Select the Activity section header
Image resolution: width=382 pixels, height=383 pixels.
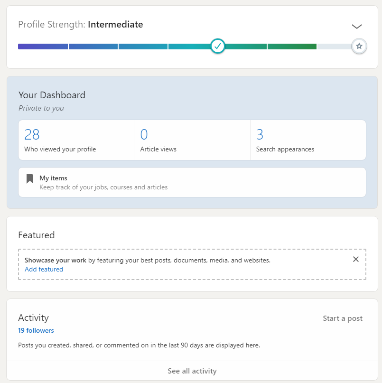33,318
